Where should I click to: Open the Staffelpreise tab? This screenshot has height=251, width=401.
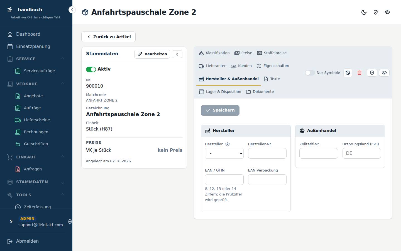pyautogui.click(x=272, y=53)
